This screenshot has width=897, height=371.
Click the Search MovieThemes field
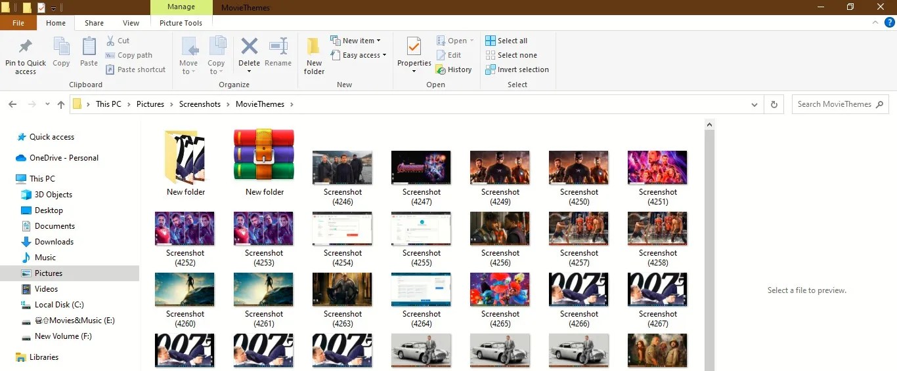click(x=840, y=104)
